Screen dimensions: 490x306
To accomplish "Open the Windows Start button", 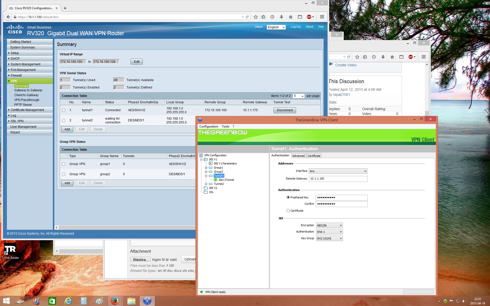I will click(x=6, y=301).
